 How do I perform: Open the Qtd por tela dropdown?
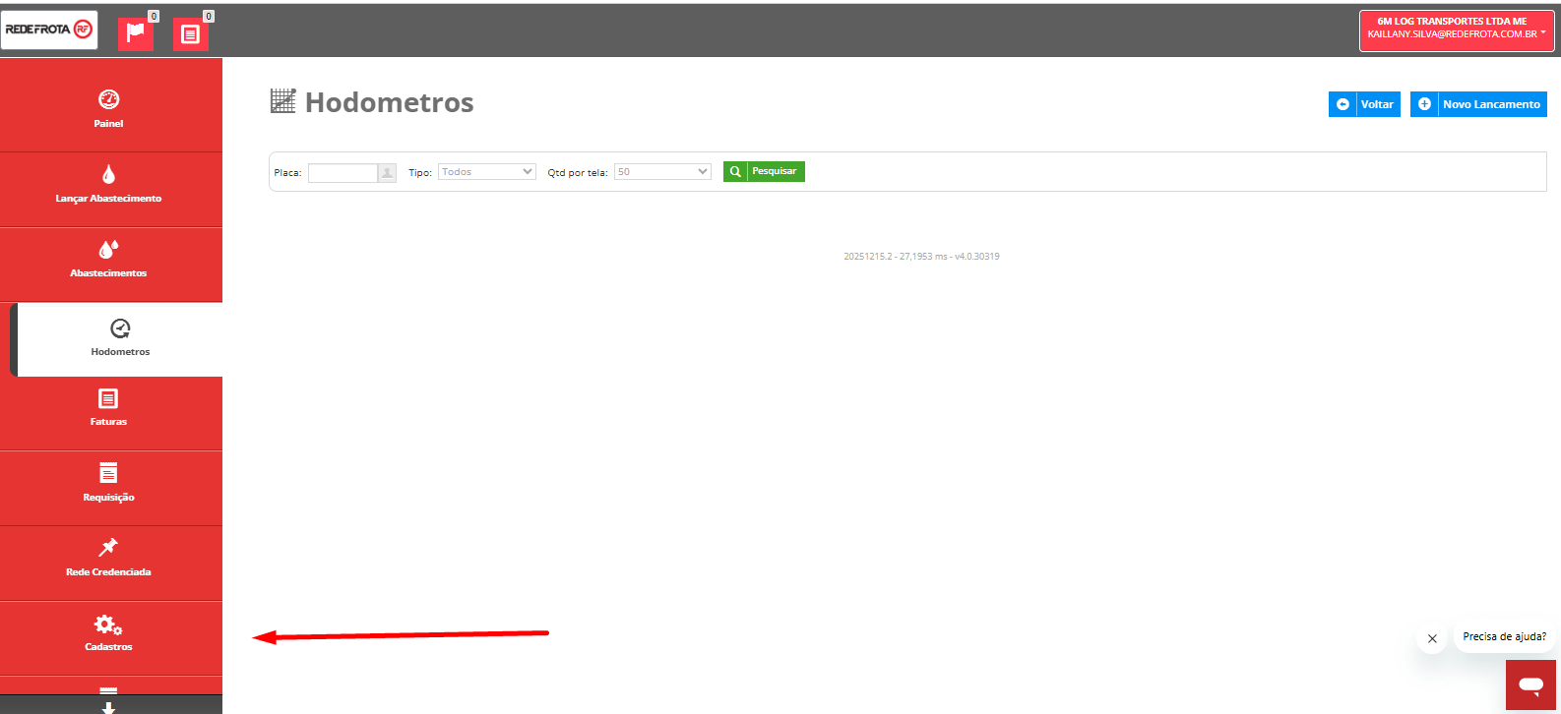[x=662, y=172]
